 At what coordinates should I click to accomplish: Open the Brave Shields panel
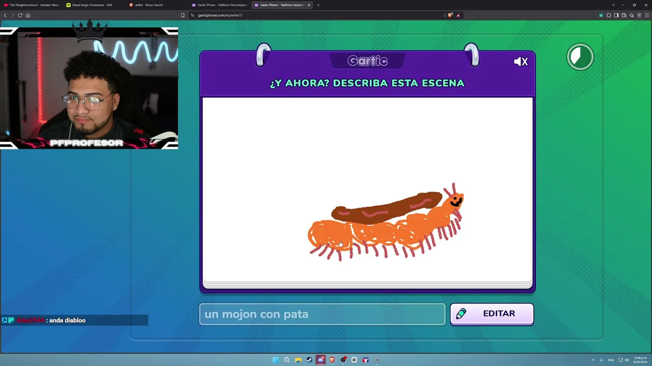[450, 15]
